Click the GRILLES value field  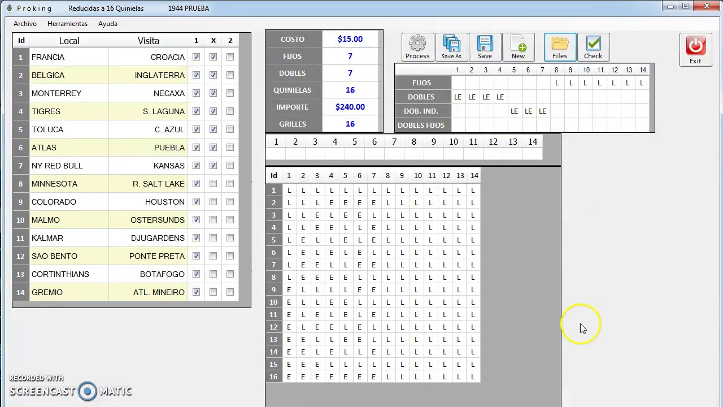tap(350, 124)
